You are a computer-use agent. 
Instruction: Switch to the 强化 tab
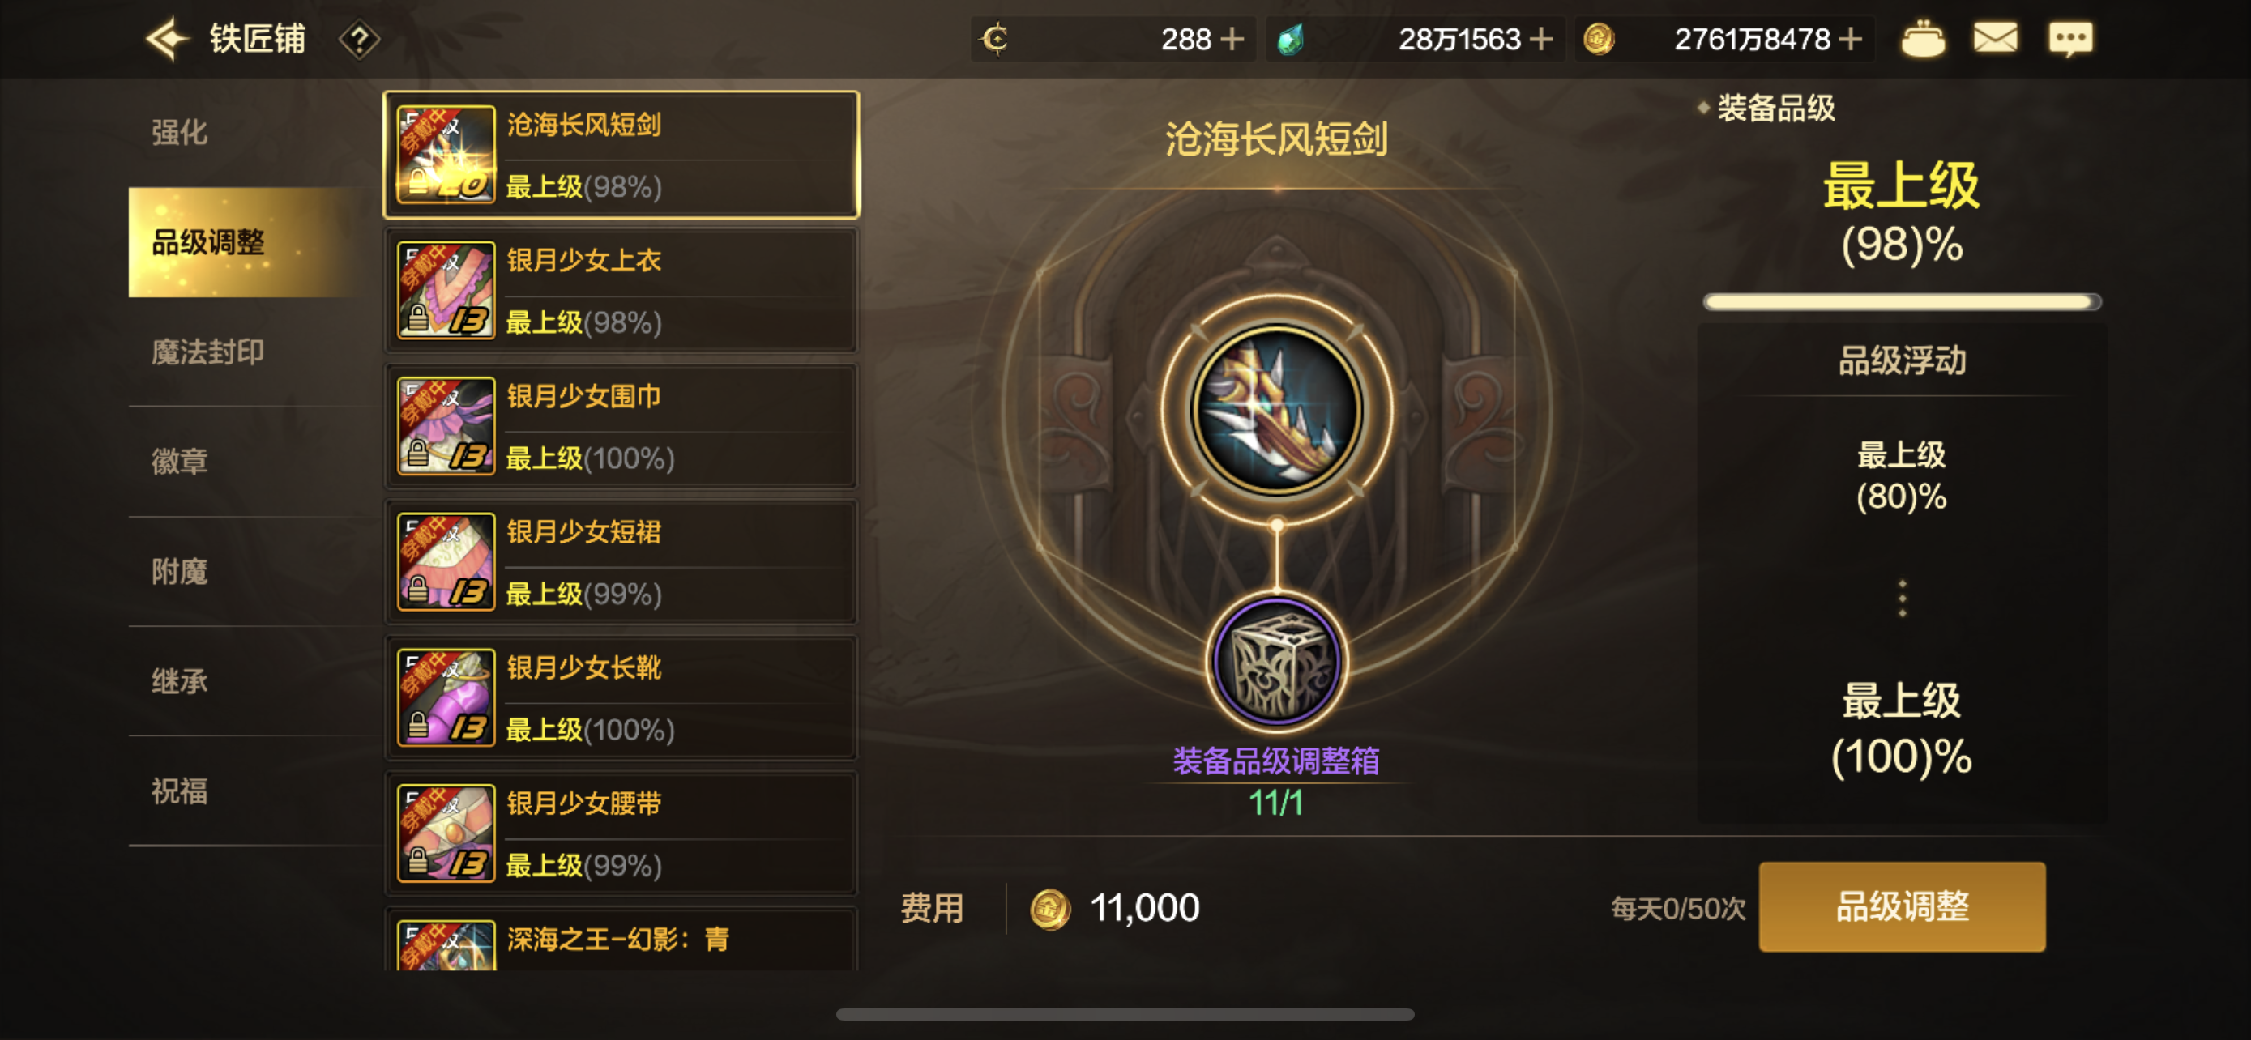click(179, 133)
